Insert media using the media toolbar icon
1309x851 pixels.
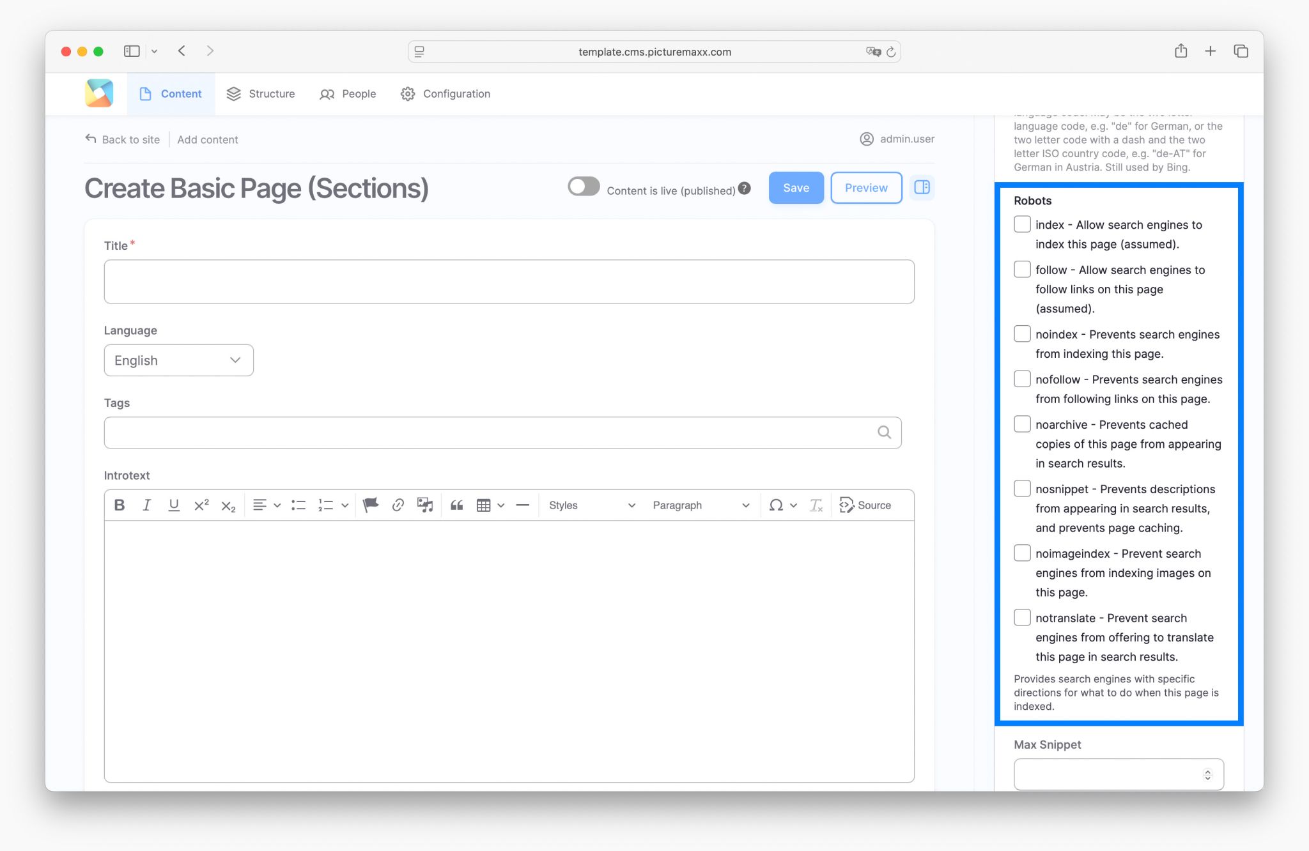tap(425, 505)
